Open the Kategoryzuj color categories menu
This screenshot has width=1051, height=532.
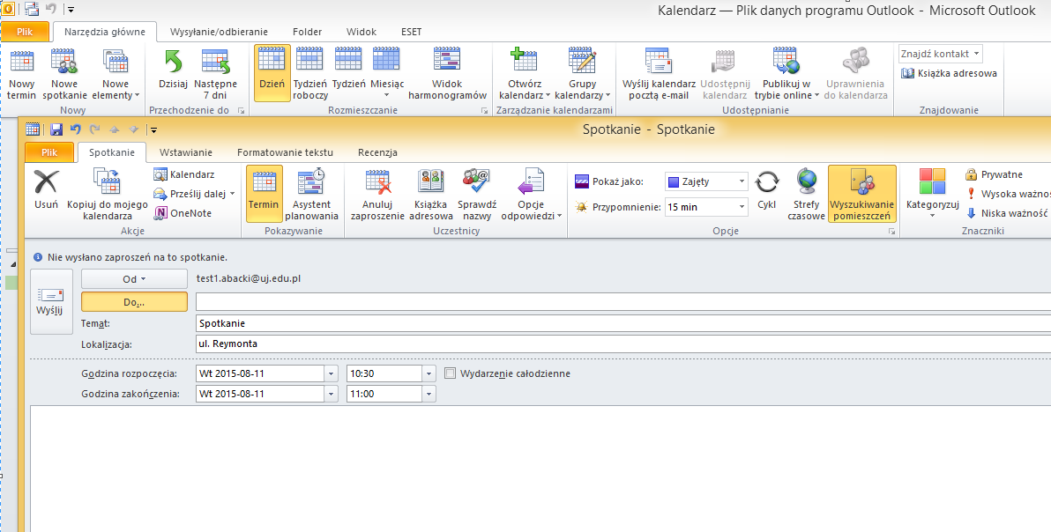pyautogui.click(x=932, y=194)
